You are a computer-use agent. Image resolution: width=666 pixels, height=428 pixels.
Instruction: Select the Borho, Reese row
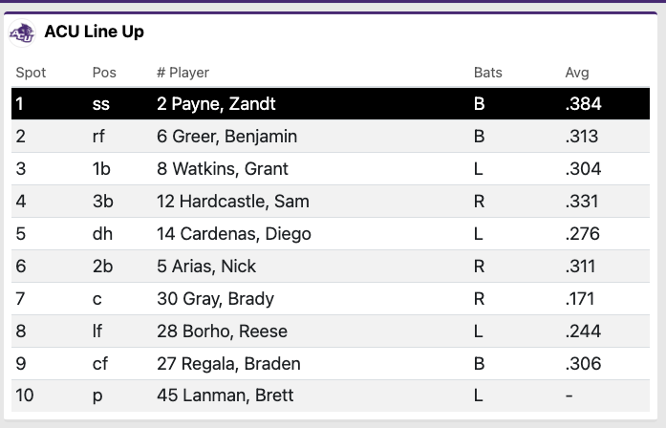[331, 332]
